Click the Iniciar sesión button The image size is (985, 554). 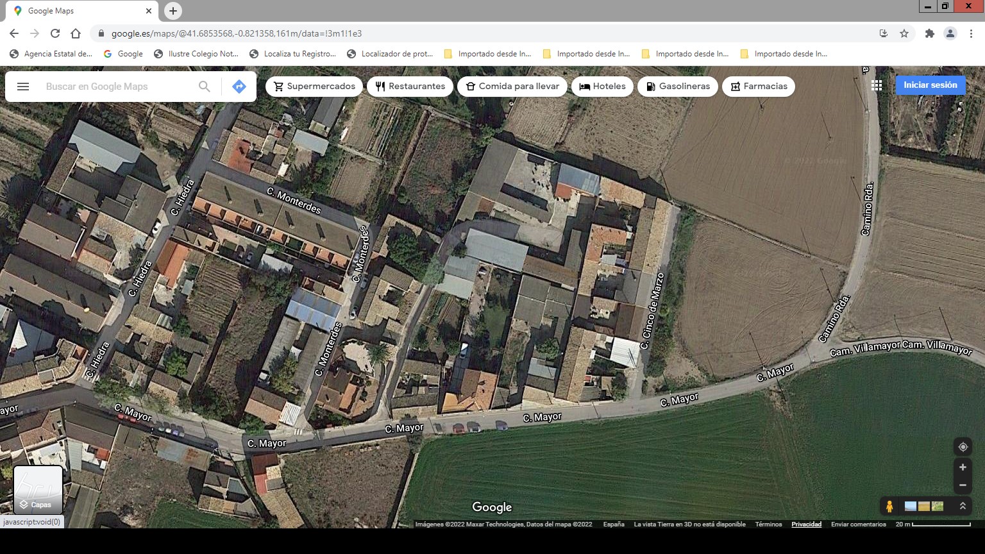coord(930,85)
